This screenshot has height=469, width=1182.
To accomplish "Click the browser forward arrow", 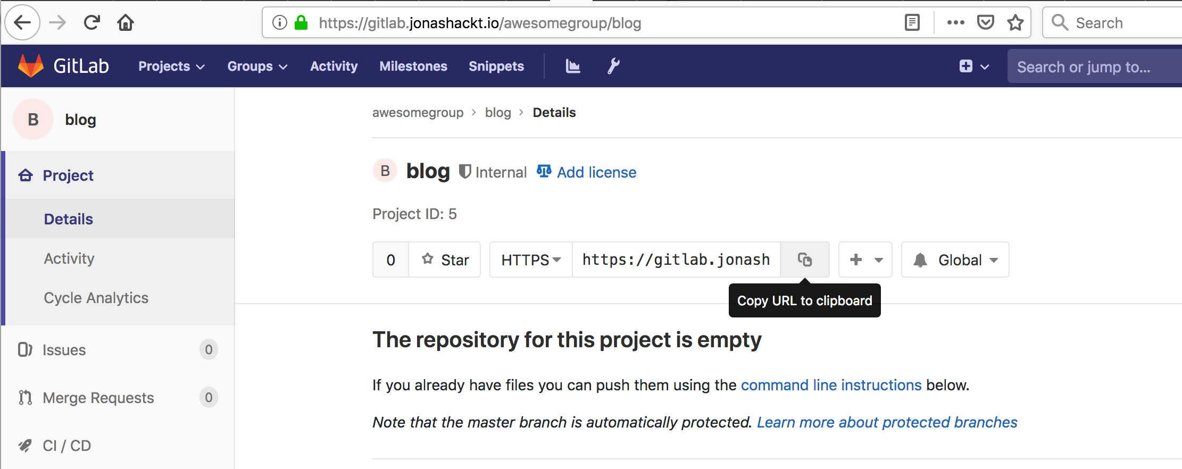I will [x=57, y=22].
